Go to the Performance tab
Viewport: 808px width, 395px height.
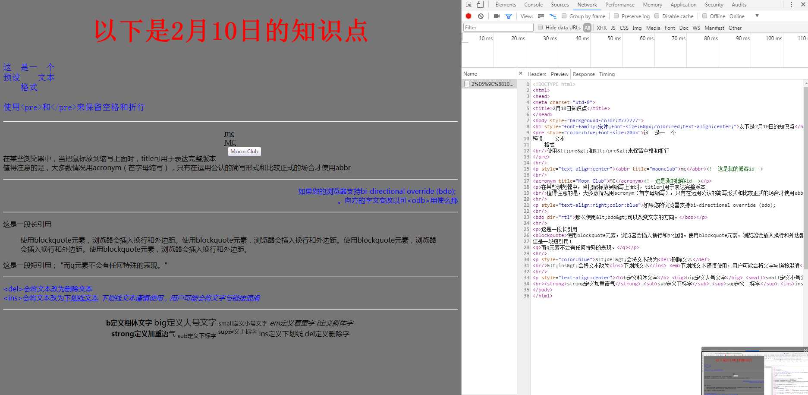[x=619, y=5]
